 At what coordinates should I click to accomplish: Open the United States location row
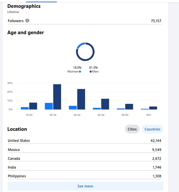tap(84, 141)
